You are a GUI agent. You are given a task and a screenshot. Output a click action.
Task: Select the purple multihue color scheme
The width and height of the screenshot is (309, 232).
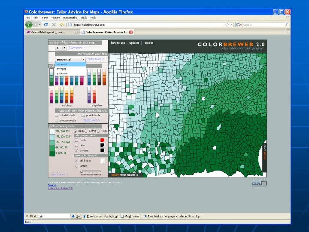click(57, 81)
